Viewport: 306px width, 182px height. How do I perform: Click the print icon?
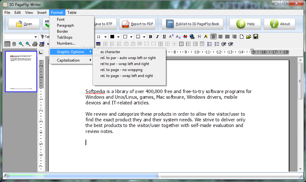[x=35, y=44]
